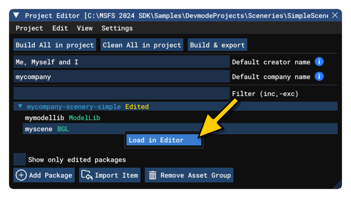351x198 pixels.
Task: Open the Project menu
Action: click(30, 28)
